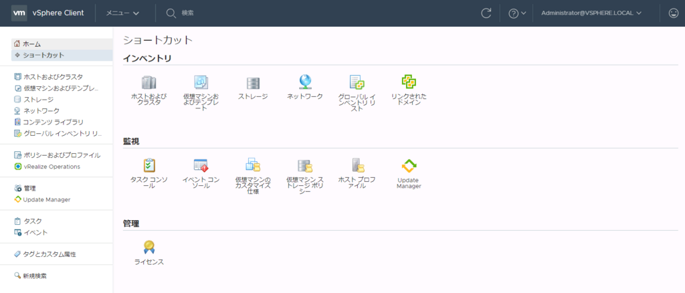Viewport: 685px width, 293px height.
Task: Open the イベント コンソール shortcut icon
Action: (201, 165)
